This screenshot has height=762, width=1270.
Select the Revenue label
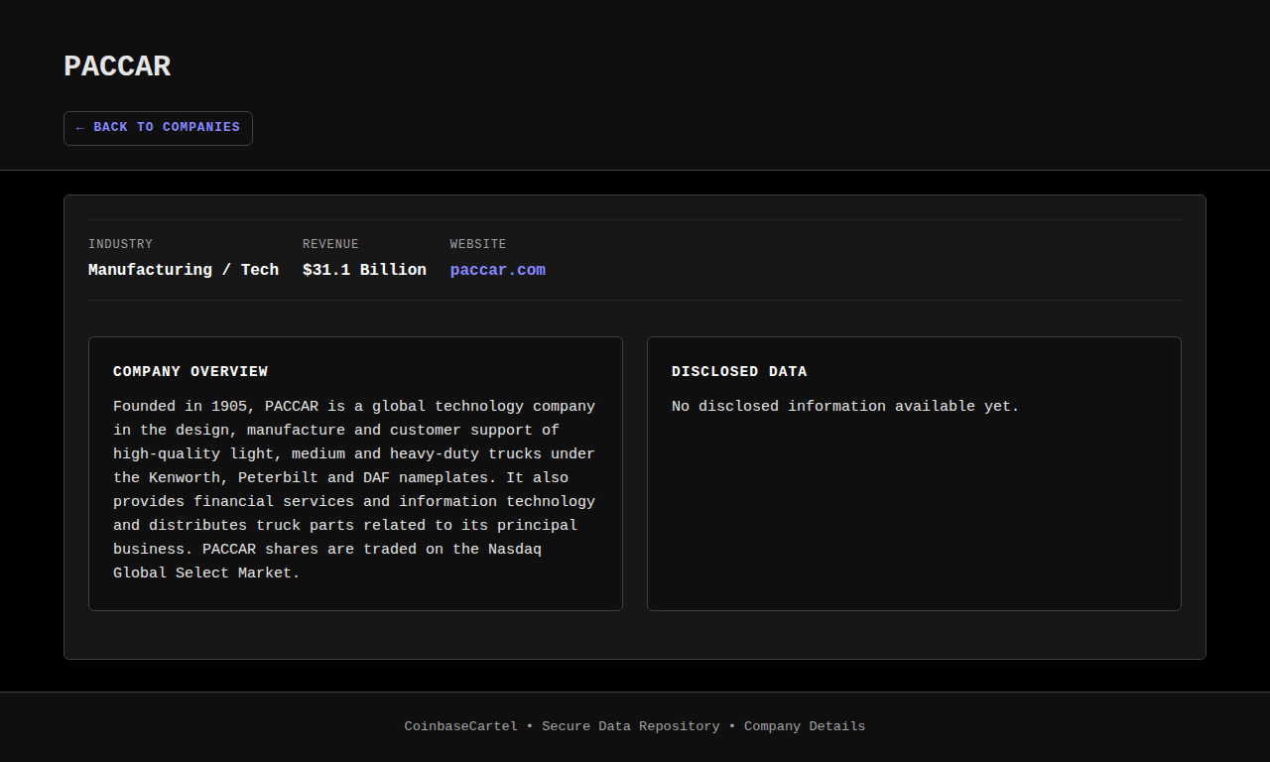click(330, 244)
